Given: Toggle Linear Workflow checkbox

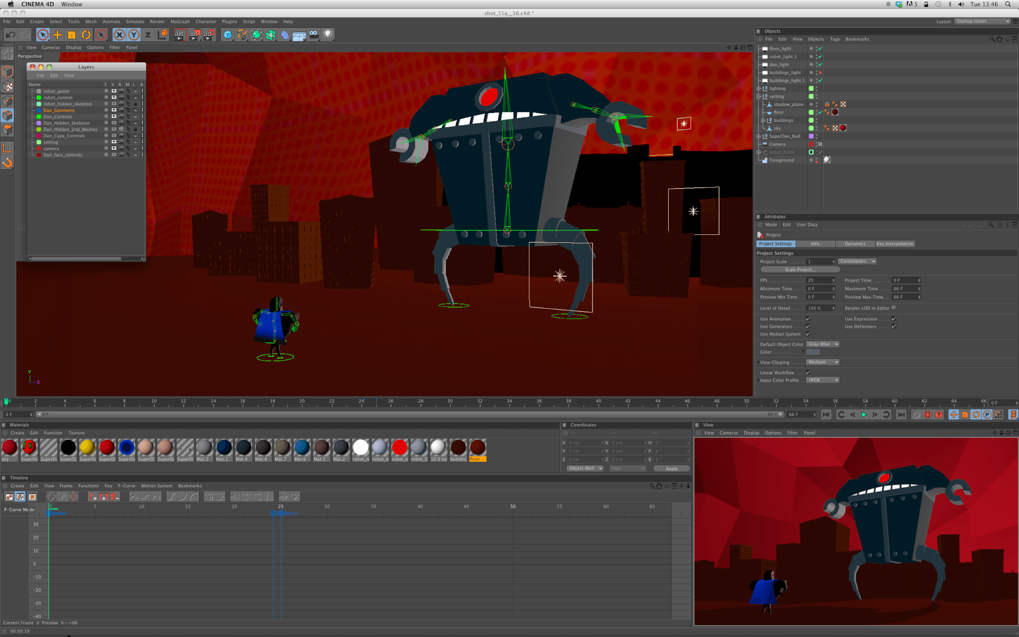Looking at the screenshot, I should (808, 372).
